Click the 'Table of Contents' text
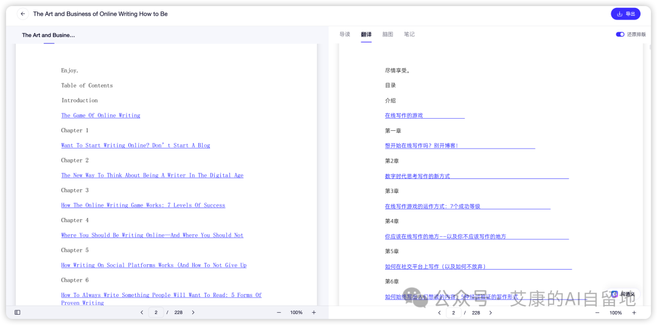The width and height of the screenshot is (657, 325). point(87,86)
